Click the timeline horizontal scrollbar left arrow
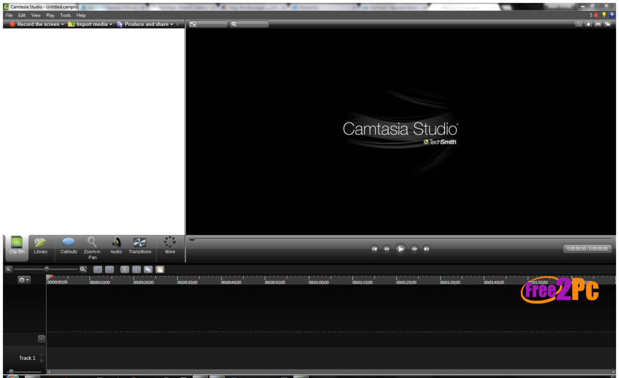 tap(49, 372)
